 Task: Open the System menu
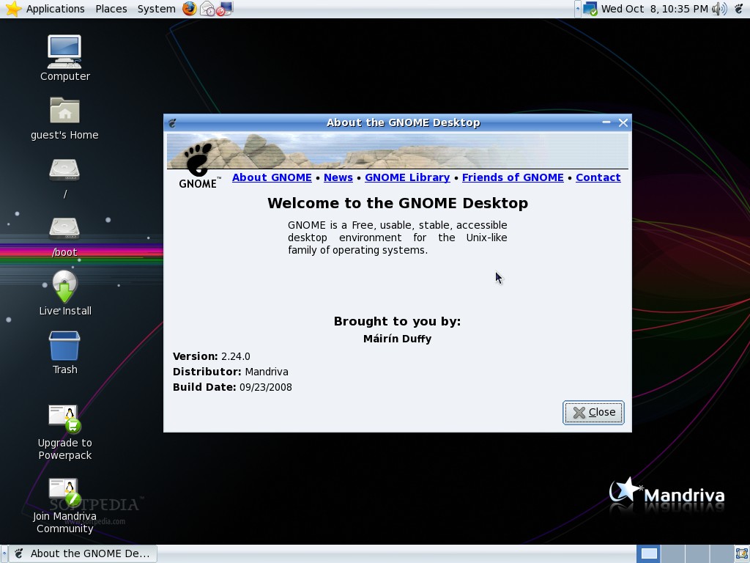[x=155, y=8]
